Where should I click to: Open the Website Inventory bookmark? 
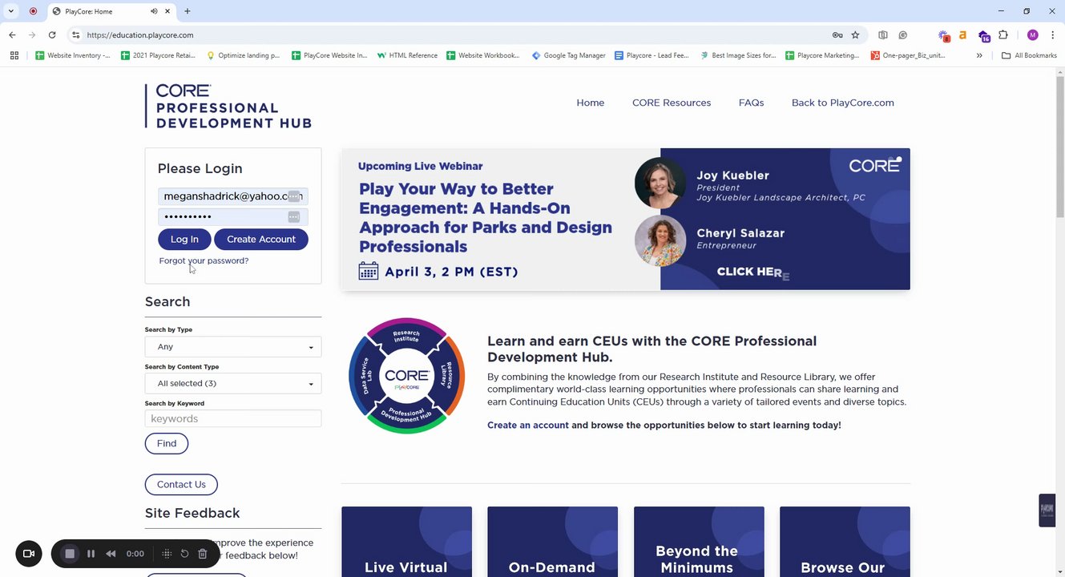pos(73,55)
